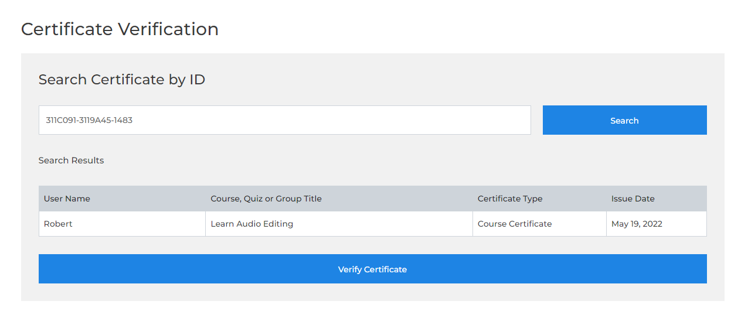
Task: Select the Issue Date column header
Action: 633,199
